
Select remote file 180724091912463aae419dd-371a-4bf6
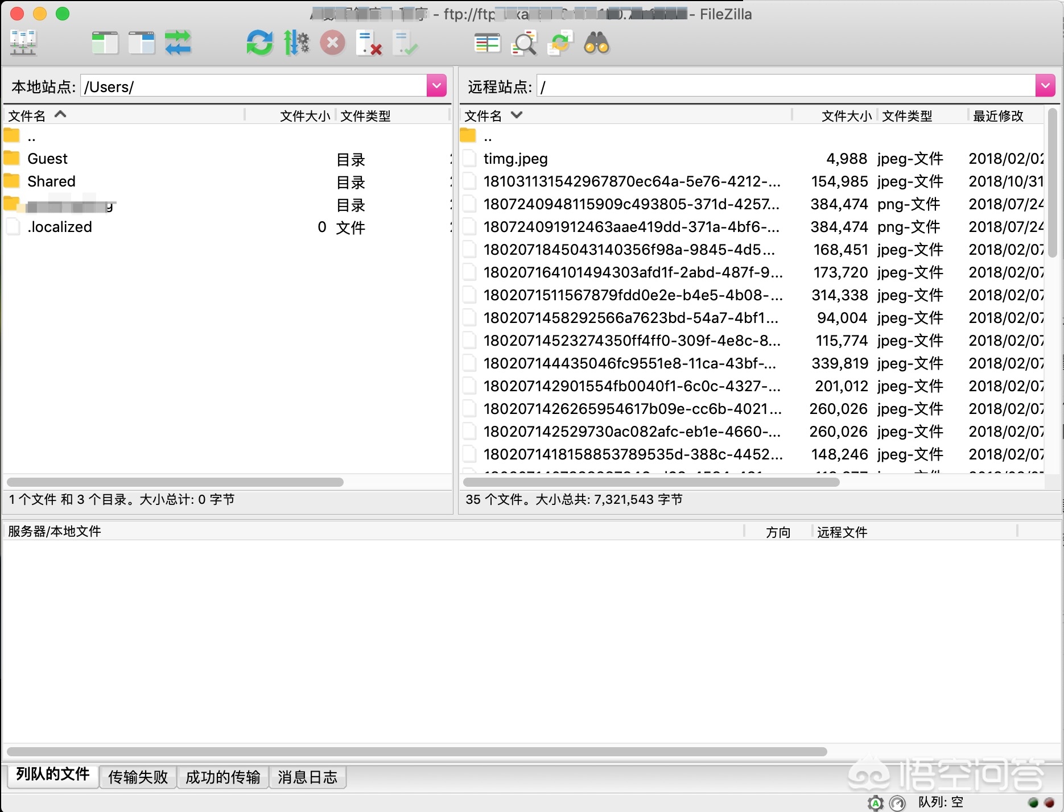point(752,227)
